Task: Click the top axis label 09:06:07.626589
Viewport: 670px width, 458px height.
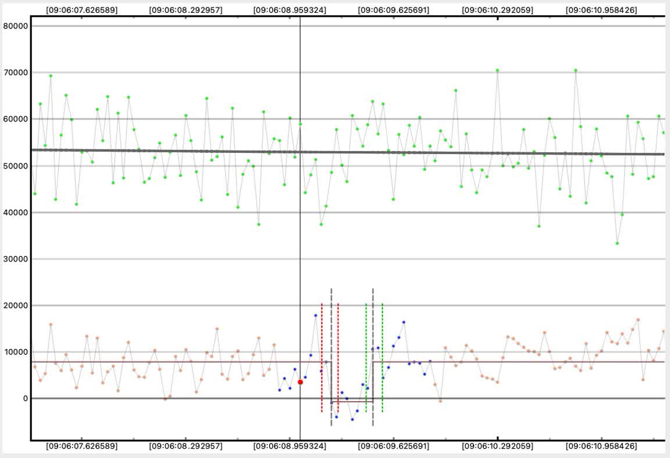Action: pyautogui.click(x=81, y=10)
